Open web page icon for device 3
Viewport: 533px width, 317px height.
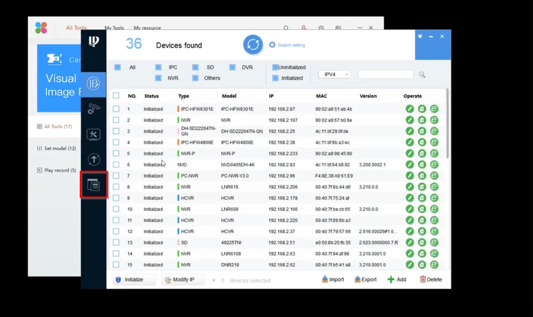434,131
